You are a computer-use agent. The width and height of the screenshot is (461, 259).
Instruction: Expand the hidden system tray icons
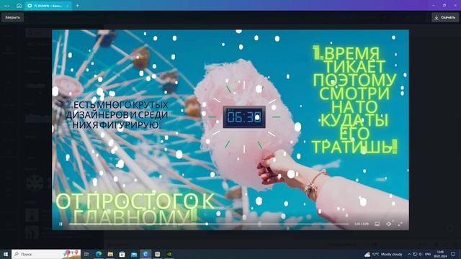pos(409,254)
